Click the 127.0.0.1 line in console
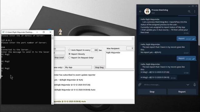Image resolution: width=200 pixels, height=112 pixels. click(7, 40)
